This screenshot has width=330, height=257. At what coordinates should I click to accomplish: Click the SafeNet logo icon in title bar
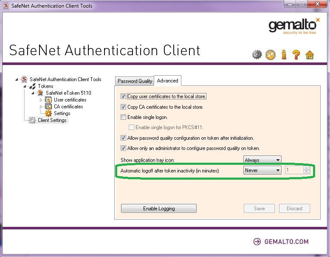point(6,6)
